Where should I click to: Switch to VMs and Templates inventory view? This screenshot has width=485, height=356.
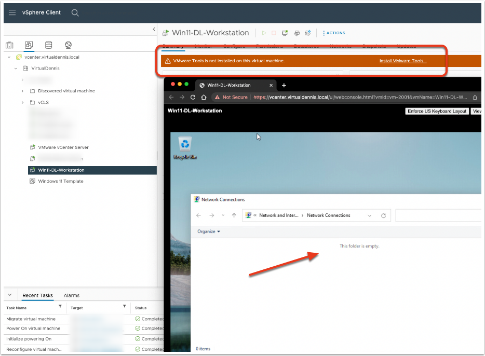point(29,45)
